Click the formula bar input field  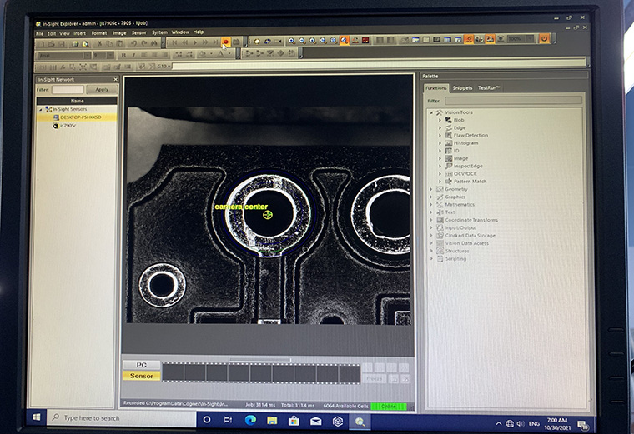coord(379,63)
